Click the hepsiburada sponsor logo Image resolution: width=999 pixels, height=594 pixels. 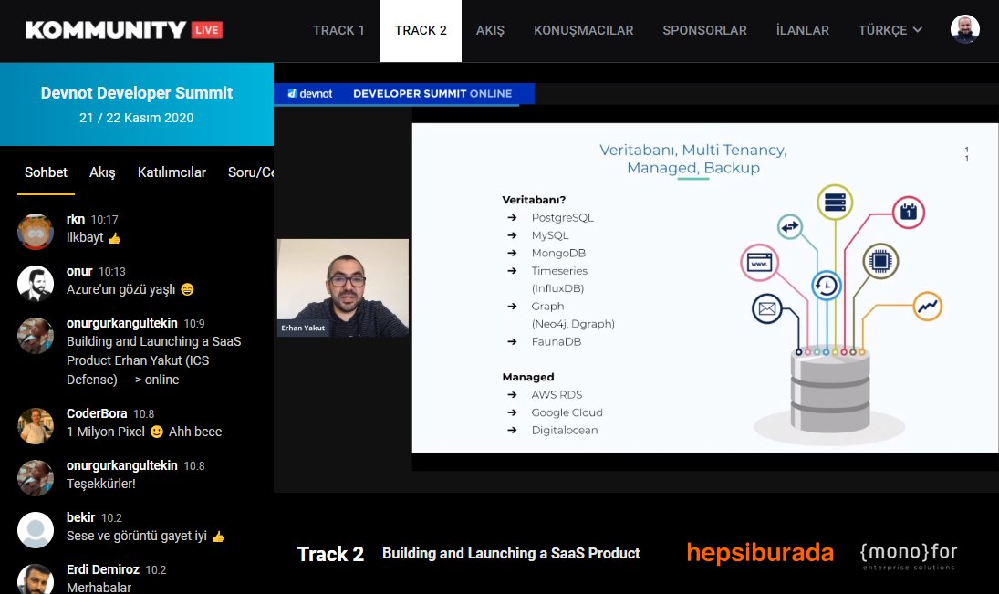click(760, 552)
